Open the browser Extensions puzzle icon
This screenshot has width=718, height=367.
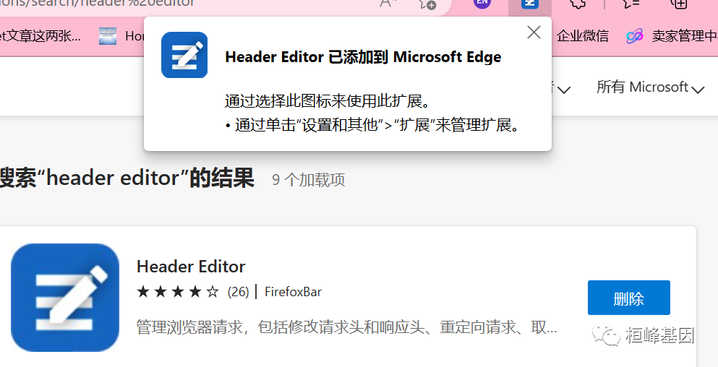[x=578, y=4]
